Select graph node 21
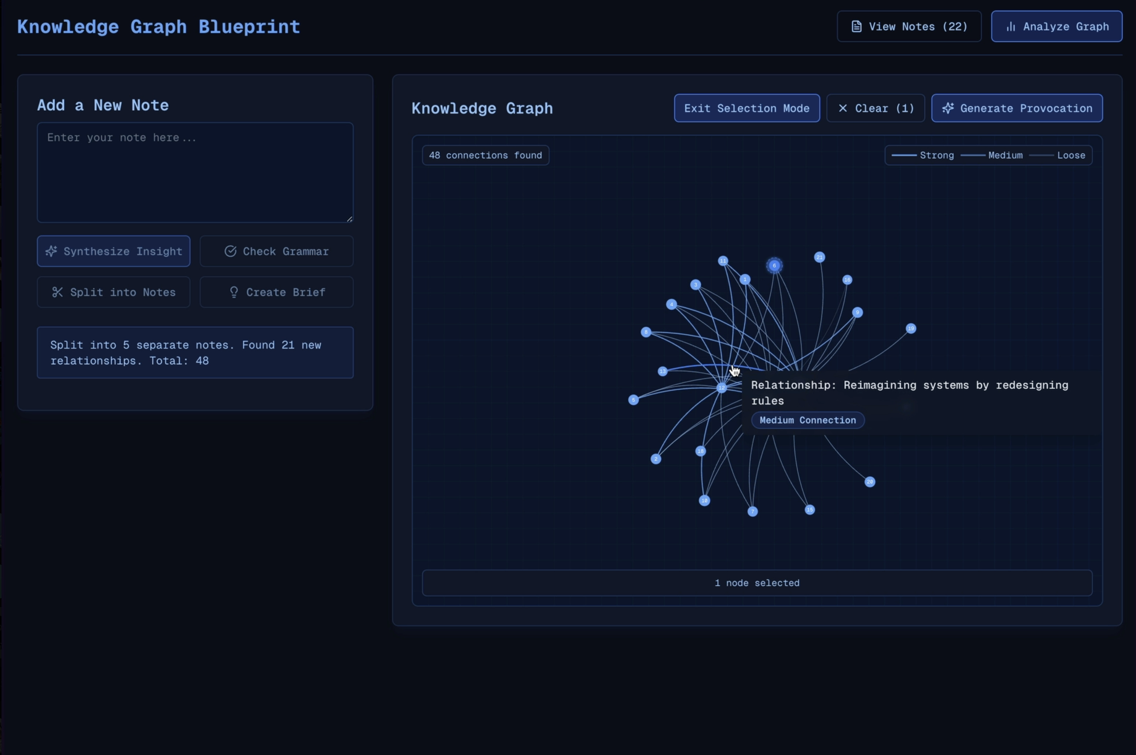This screenshot has width=1136, height=755. click(819, 257)
